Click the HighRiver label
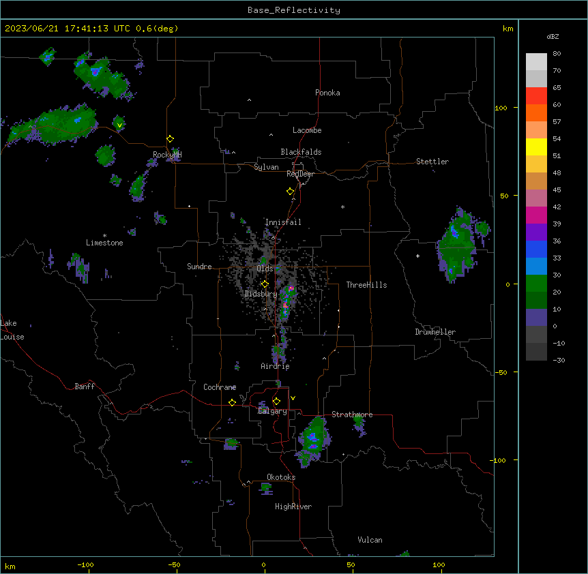 [293, 507]
